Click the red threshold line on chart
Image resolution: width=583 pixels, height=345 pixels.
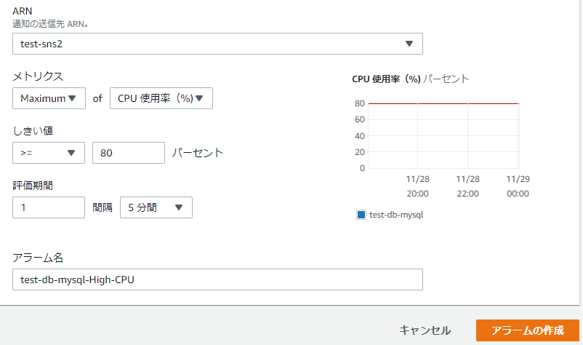443,103
